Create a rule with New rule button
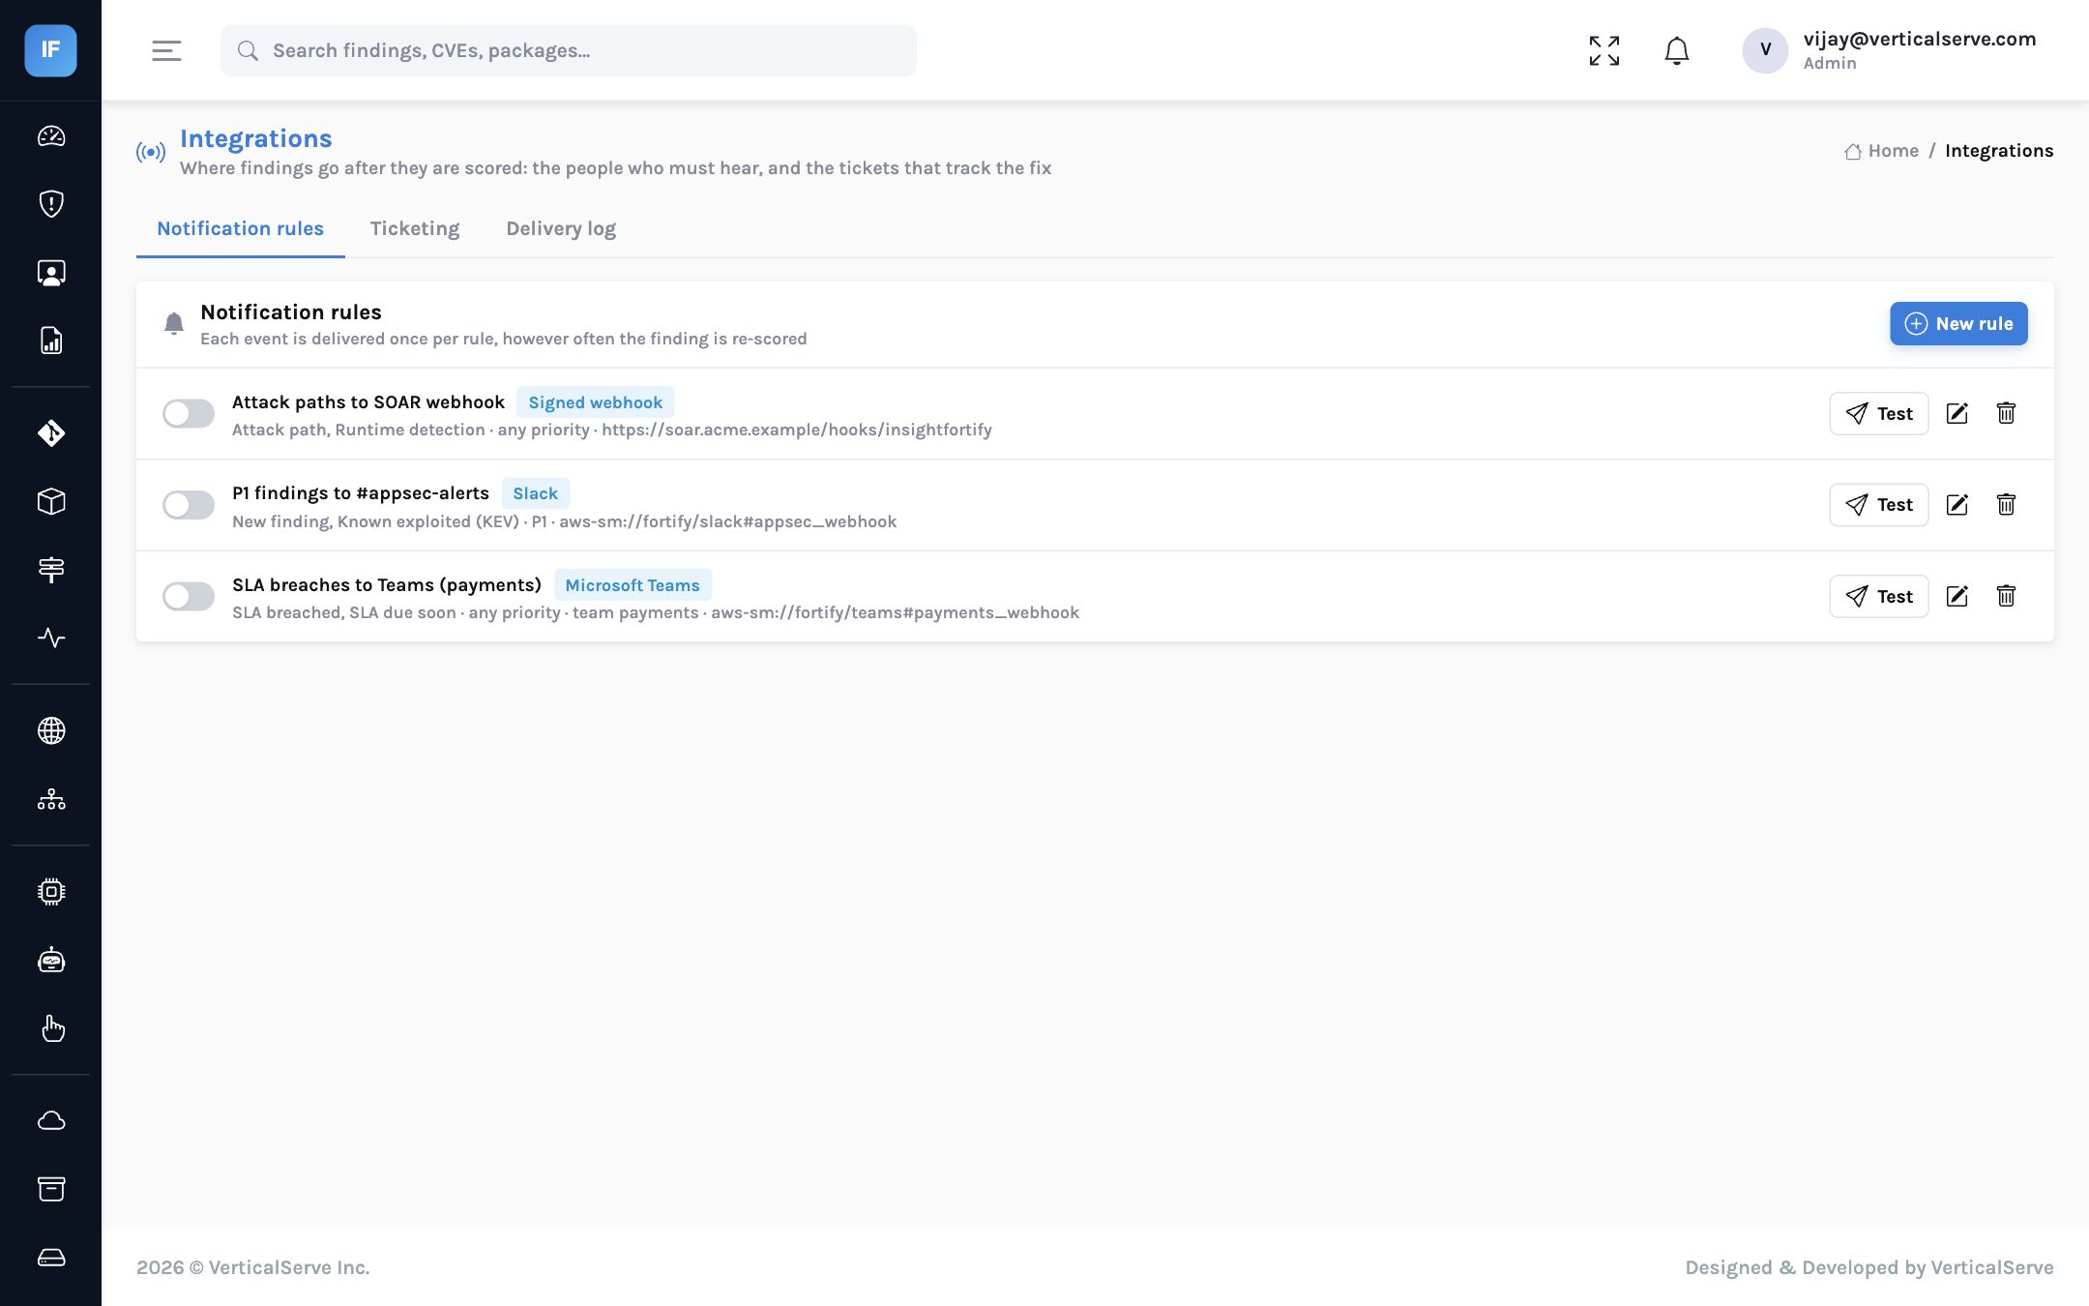The width and height of the screenshot is (2089, 1306). [x=1958, y=323]
